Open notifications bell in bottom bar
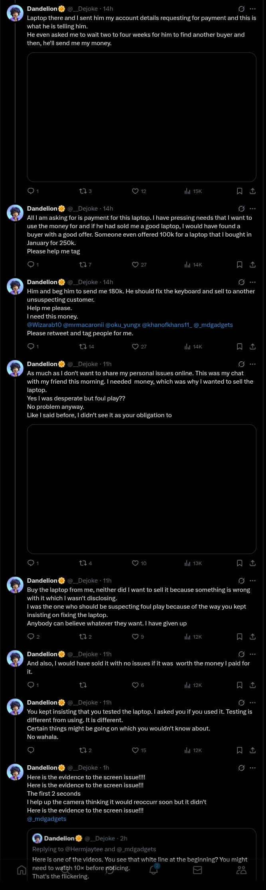The height and width of the screenshot is (890, 266). (x=154, y=870)
